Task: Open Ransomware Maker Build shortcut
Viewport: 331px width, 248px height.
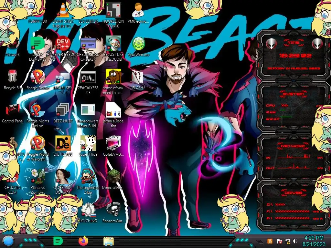Action: [88, 110]
